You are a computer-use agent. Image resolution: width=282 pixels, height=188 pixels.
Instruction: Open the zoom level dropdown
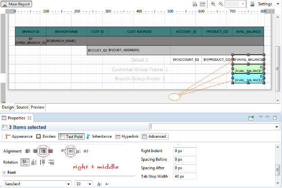point(243,4)
